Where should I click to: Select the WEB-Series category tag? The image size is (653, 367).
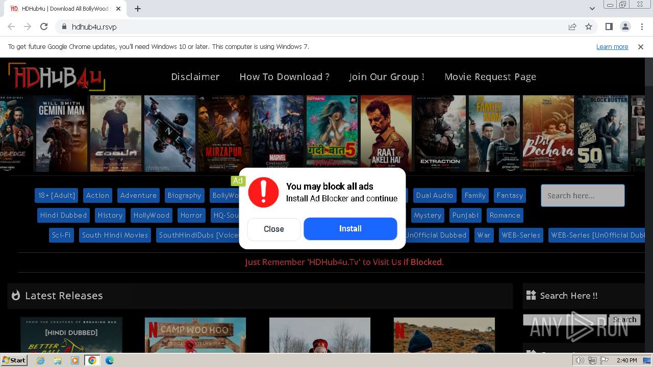pos(521,235)
